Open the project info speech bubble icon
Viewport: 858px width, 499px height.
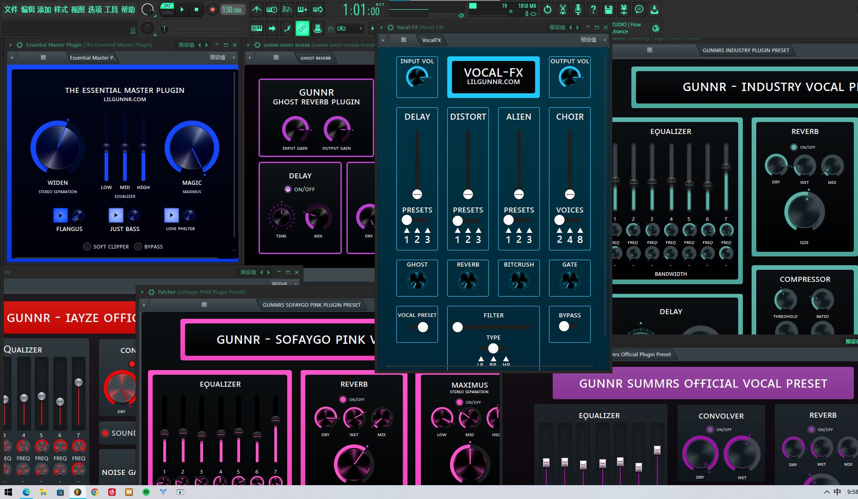(639, 9)
